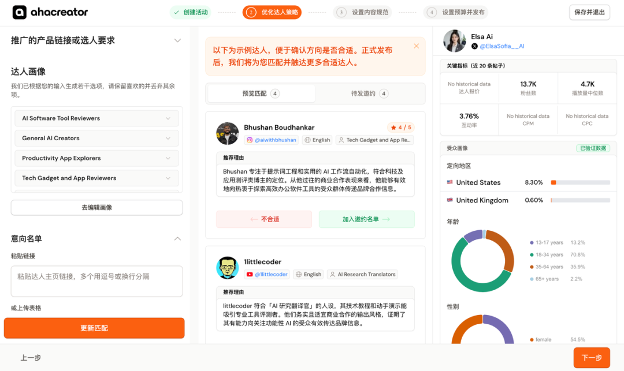This screenshot has height=371, width=624.
Task: Click Instagram icon beside @aiwithbhushan
Action: pos(250,140)
